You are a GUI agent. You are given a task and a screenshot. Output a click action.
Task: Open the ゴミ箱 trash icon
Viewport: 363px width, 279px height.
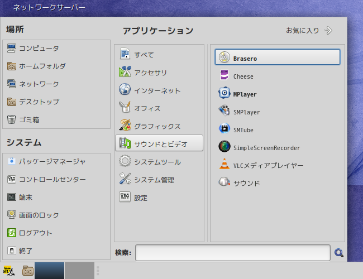[x=12, y=119]
